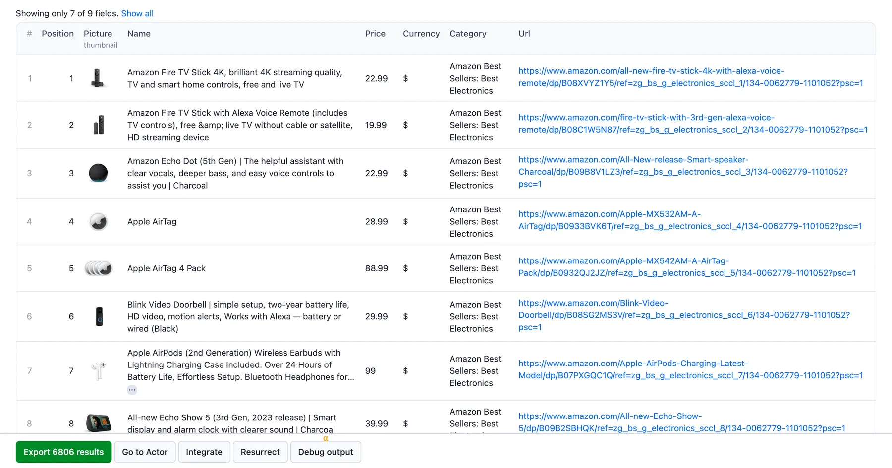892x468 pixels.
Task: Open the Go to Actor button
Action: point(145,452)
